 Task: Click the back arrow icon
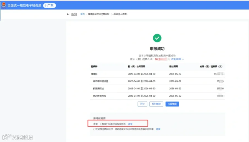click(68, 14)
